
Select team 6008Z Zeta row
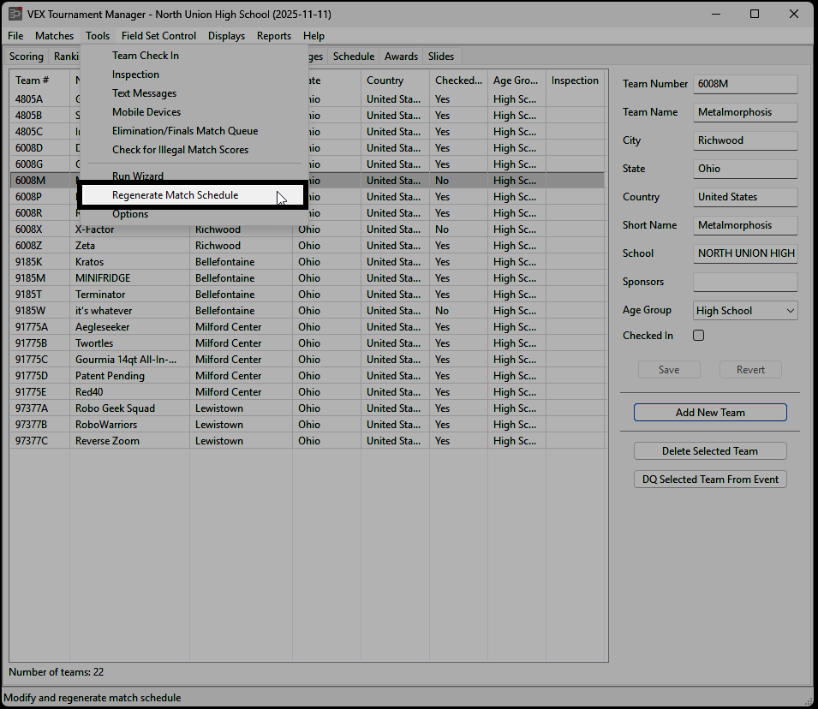coord(307,245)
